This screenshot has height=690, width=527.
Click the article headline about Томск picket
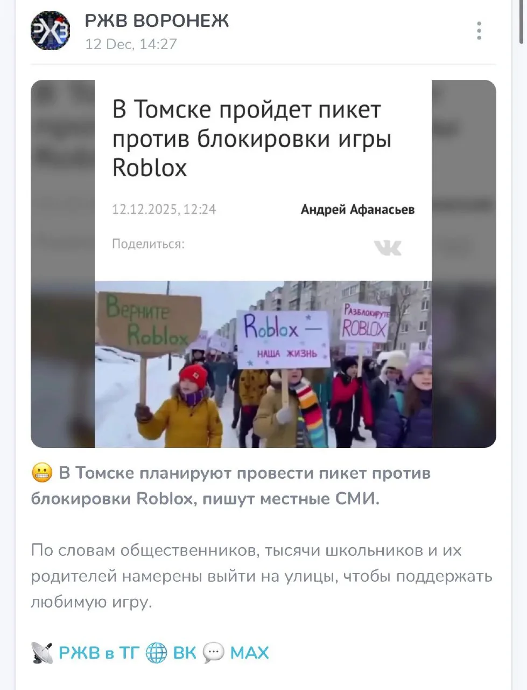coord(251,139)
